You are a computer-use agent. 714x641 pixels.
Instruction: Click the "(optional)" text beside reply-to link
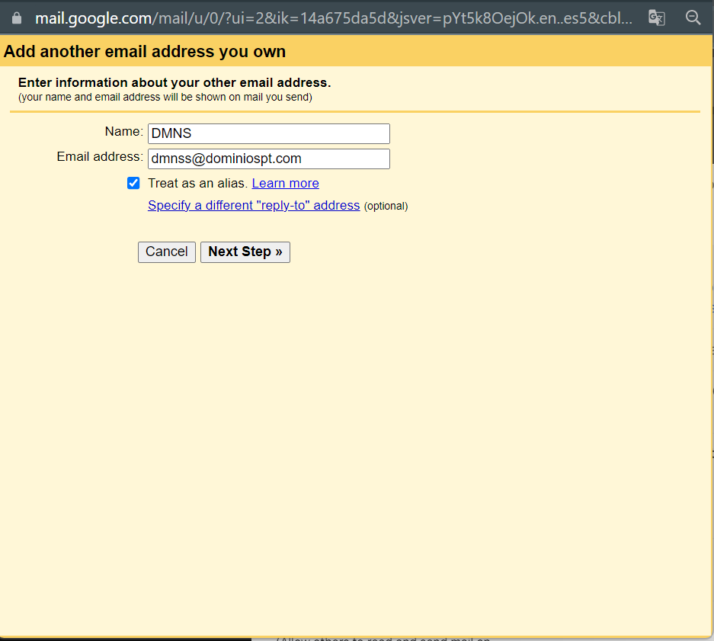pos(386,206)
